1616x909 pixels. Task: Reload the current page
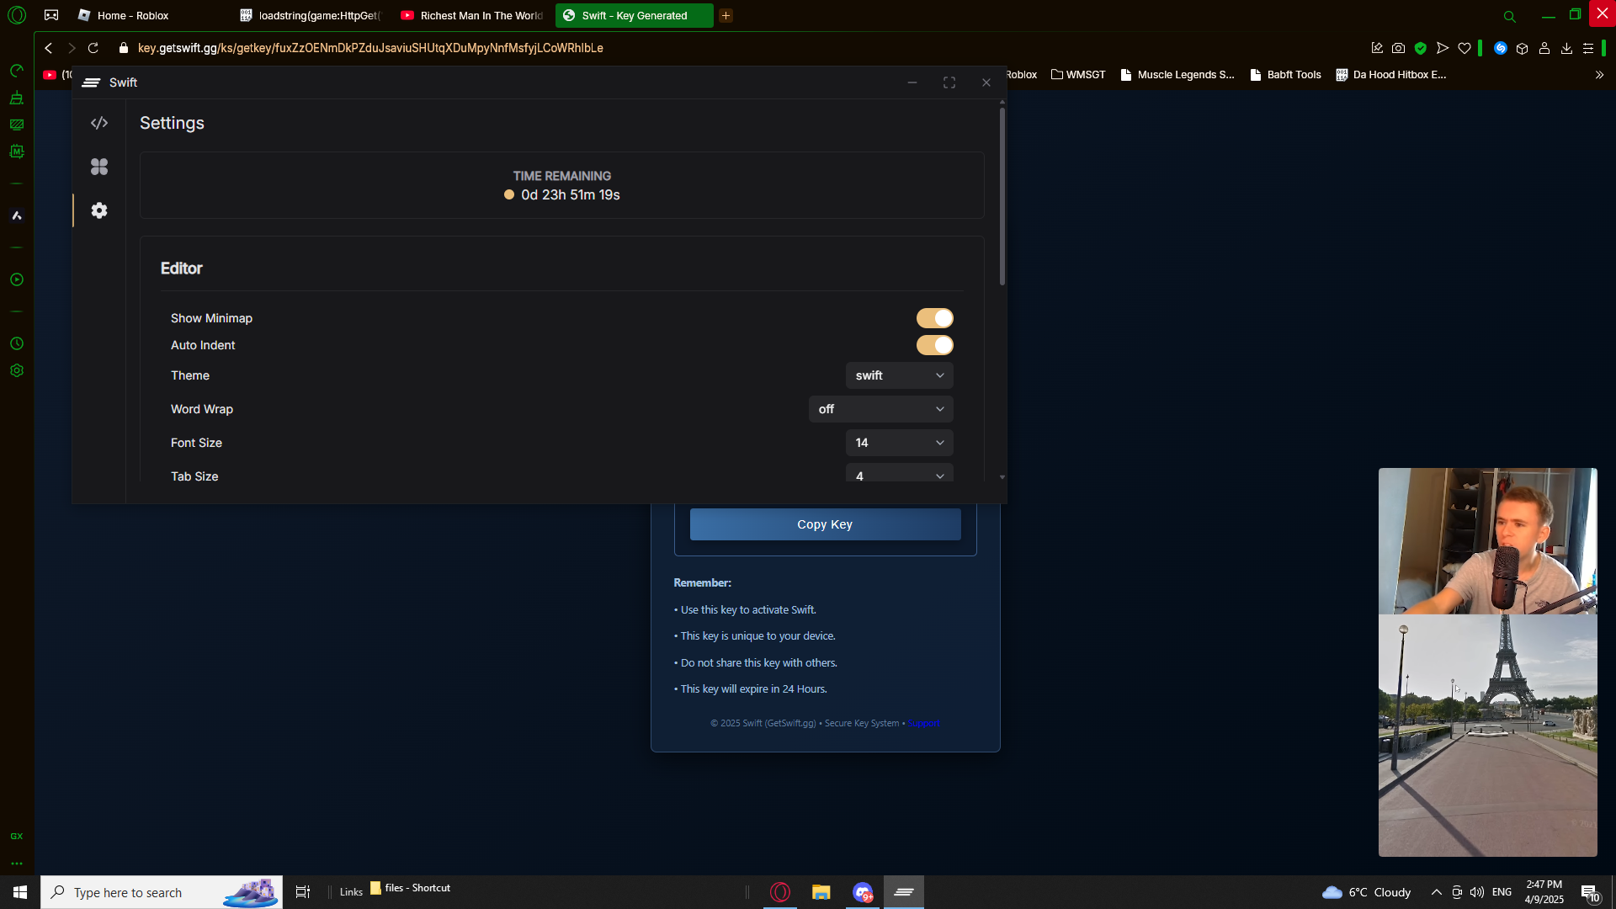[93, 48]
